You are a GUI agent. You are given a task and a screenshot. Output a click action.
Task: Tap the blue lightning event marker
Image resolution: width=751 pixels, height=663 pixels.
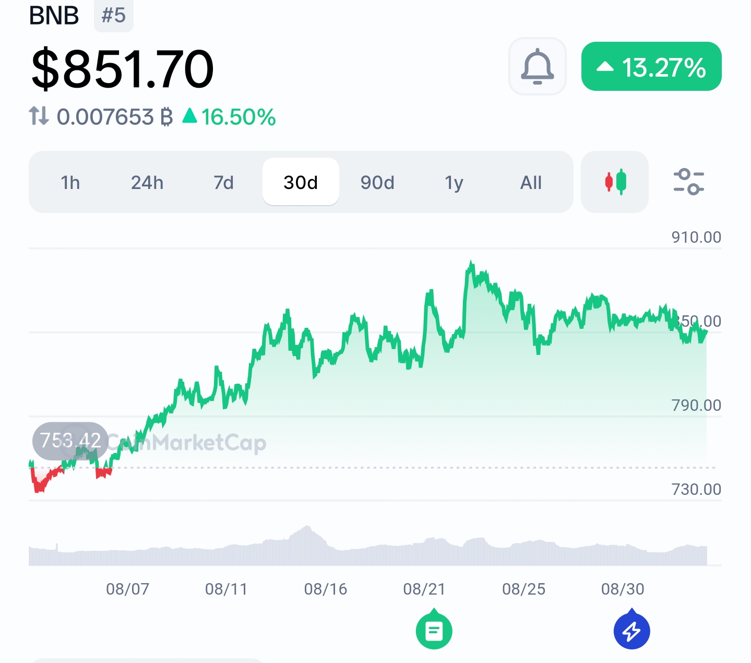[x=631, y=630]
